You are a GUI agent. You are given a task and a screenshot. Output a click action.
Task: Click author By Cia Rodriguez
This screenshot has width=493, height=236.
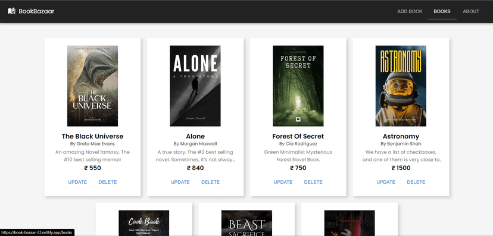[x=298, y=144]
